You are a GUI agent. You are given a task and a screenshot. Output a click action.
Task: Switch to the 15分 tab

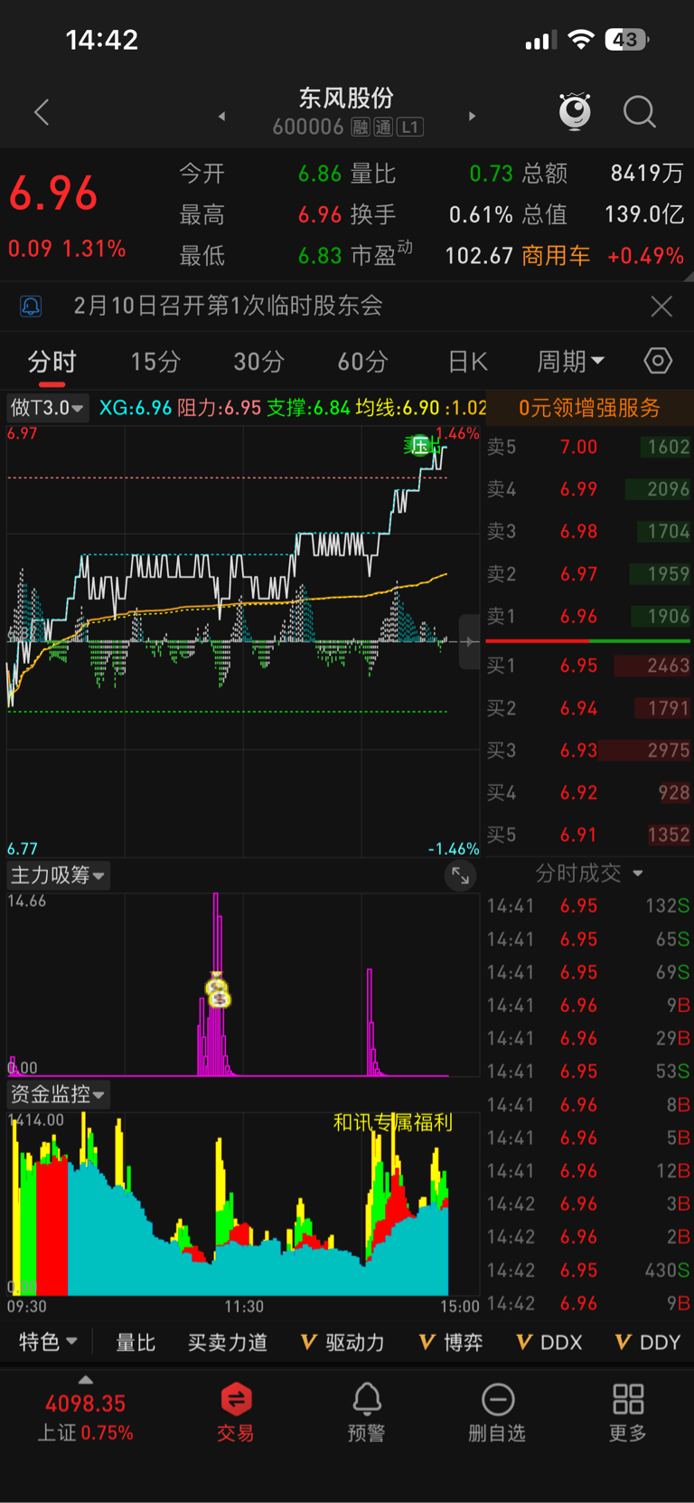[155, 362]
